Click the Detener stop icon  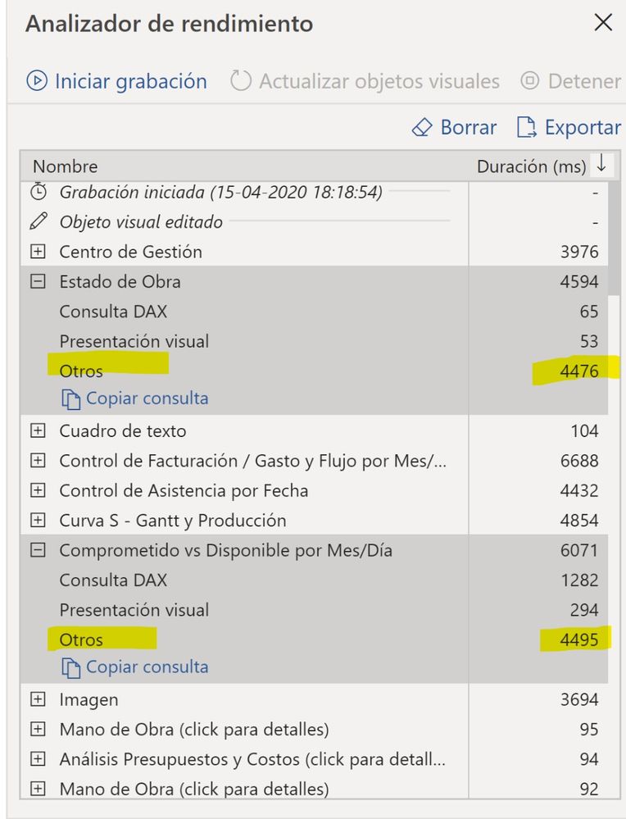[x=529, y=81]
